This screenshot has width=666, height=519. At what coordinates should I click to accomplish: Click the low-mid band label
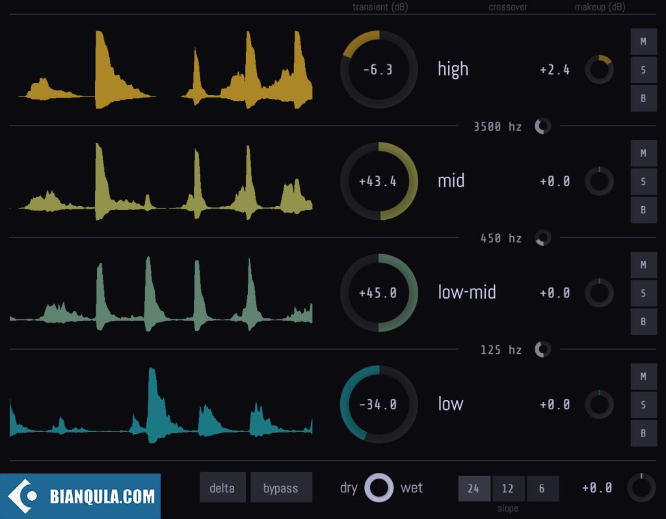pos(467,292)
